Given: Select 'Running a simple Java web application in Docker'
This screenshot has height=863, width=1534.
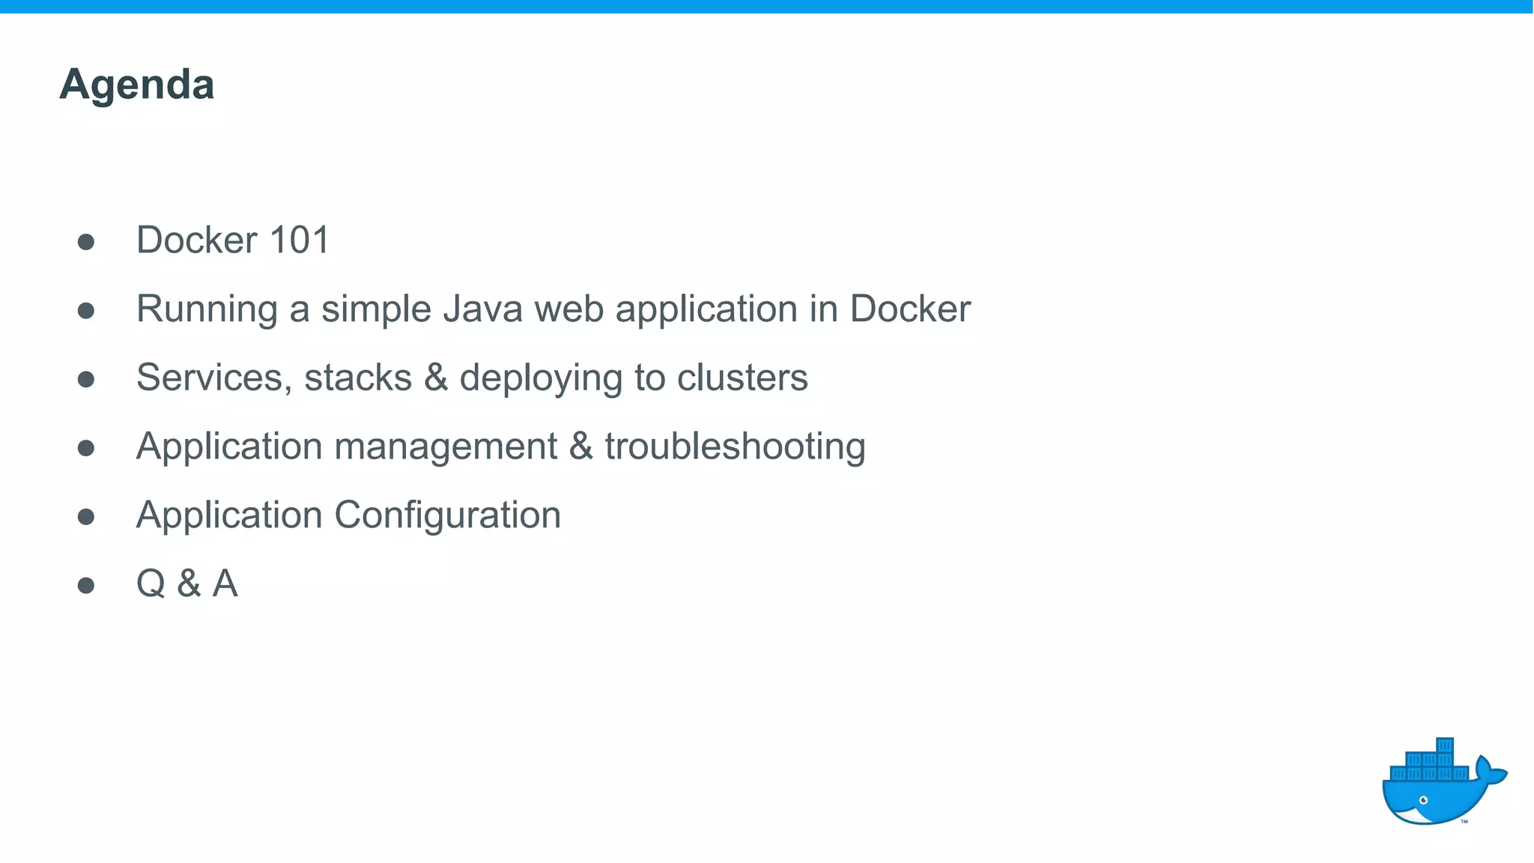Looking at the screenshot, I should tap(553, 309).
